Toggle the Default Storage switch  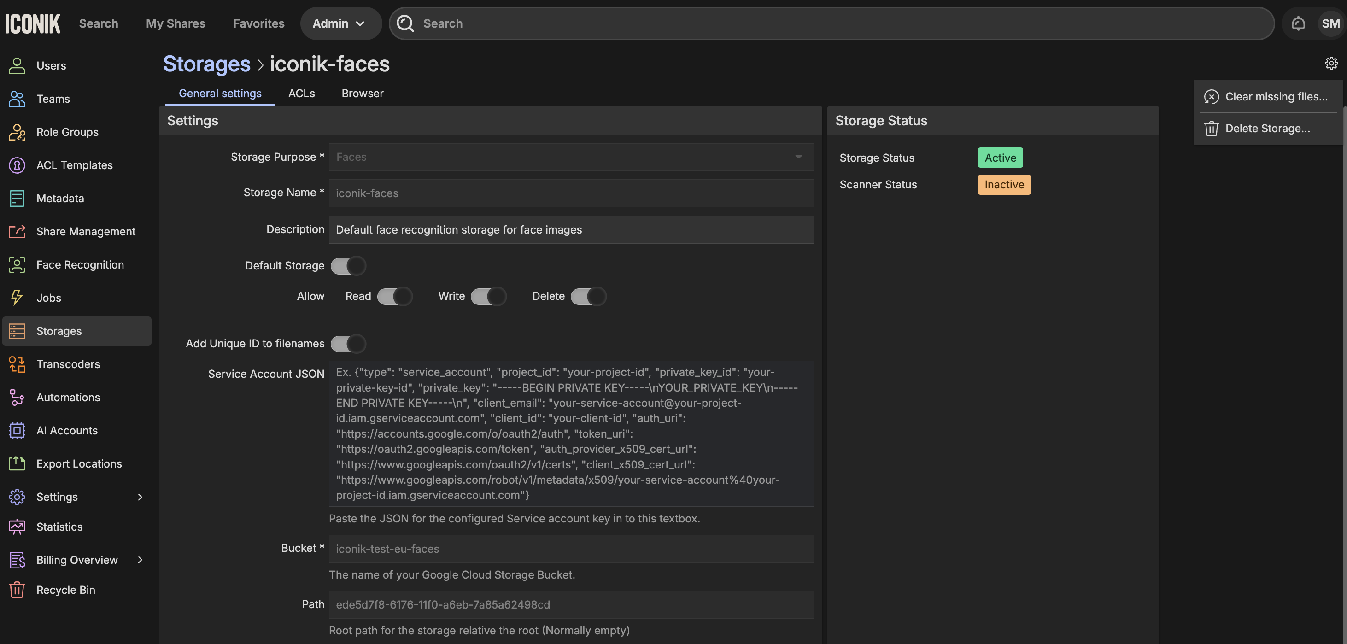click(348, 265)
